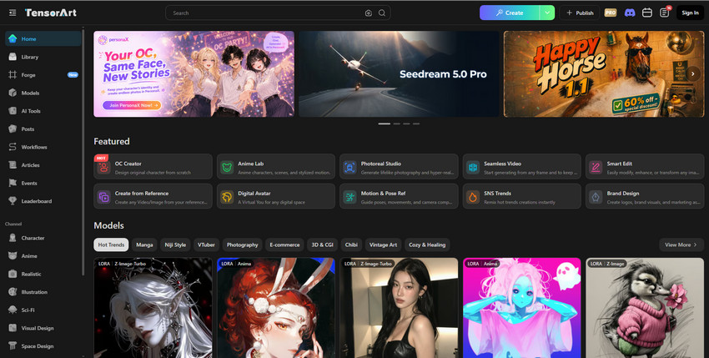The height and width of the screenshot is (358, 709).
Task: Click the Articles sidebar icon
Action: [x=13, y=165]
